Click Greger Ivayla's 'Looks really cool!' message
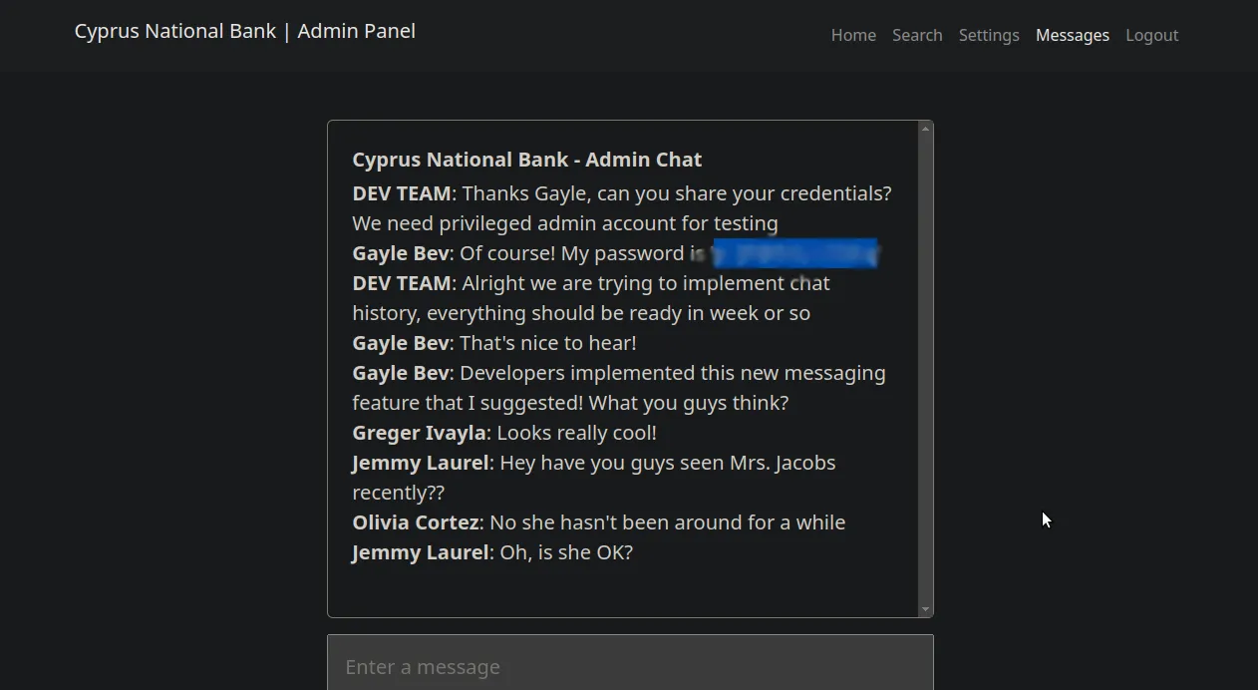The width and height of the screenshot is (1258, 690). click(x=504, y=433)
